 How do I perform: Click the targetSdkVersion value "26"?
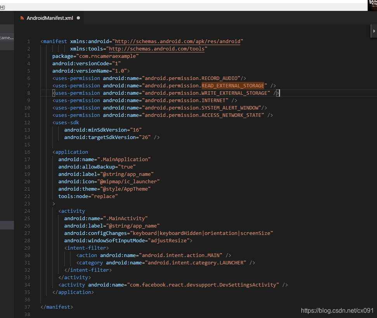click(x=145, y=137)
